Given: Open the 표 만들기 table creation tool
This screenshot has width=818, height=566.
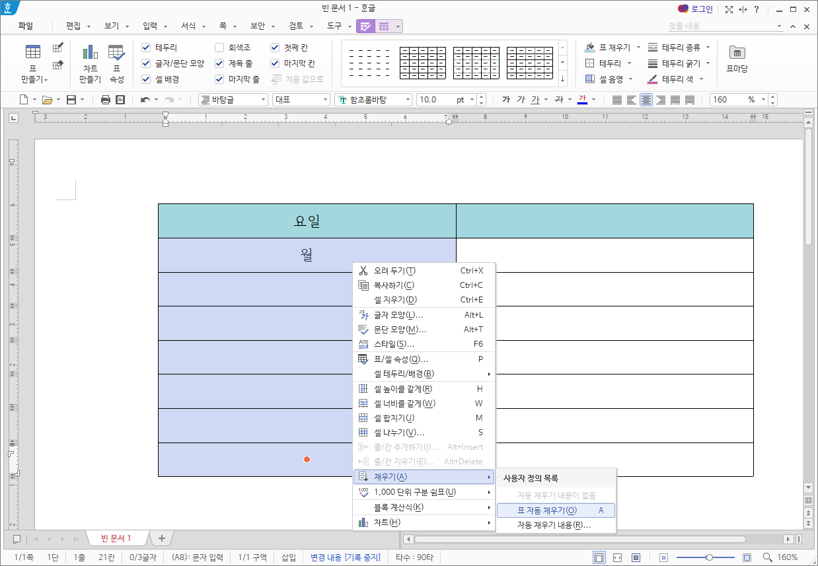Looking at the screenshot, I should [32, 63].
